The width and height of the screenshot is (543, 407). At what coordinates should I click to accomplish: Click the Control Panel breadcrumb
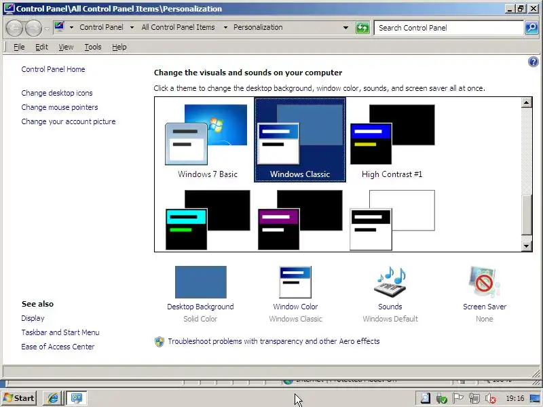click(101, 27)
